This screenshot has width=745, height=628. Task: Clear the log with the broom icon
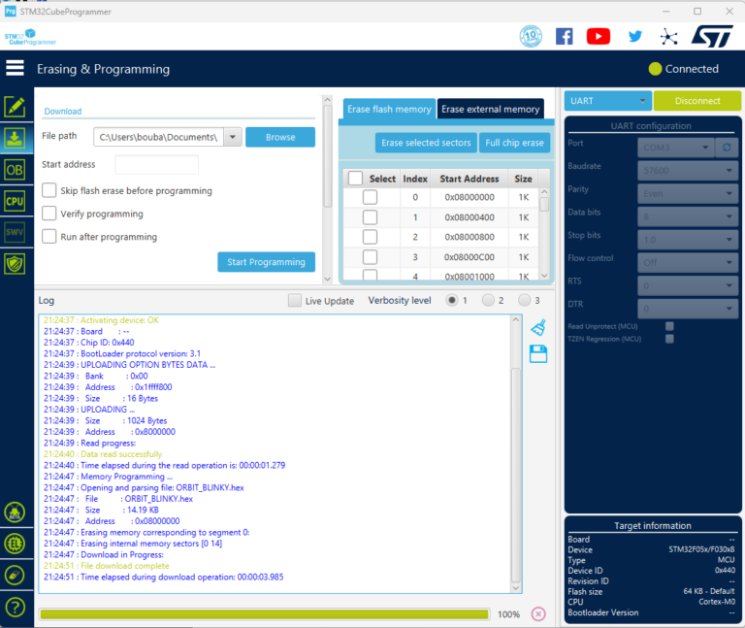539,328
